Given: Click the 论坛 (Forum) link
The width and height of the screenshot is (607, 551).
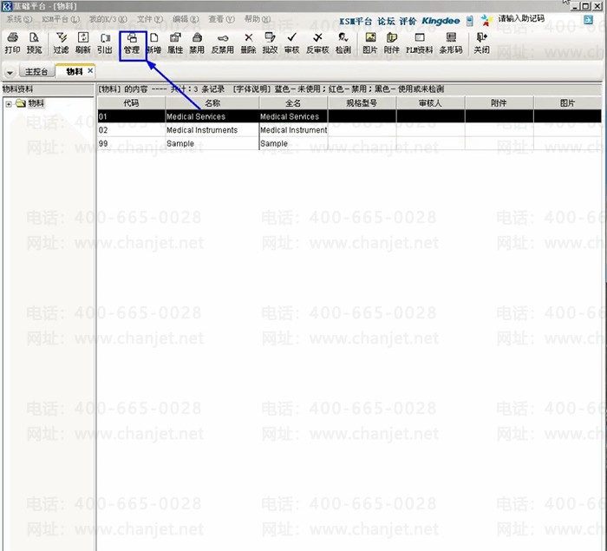Looking at the screenshot, I should [386, 19].
